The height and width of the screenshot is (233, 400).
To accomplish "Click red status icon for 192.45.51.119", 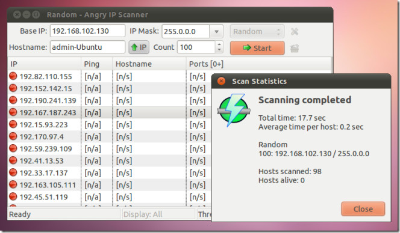I will [x=13, y=196].
